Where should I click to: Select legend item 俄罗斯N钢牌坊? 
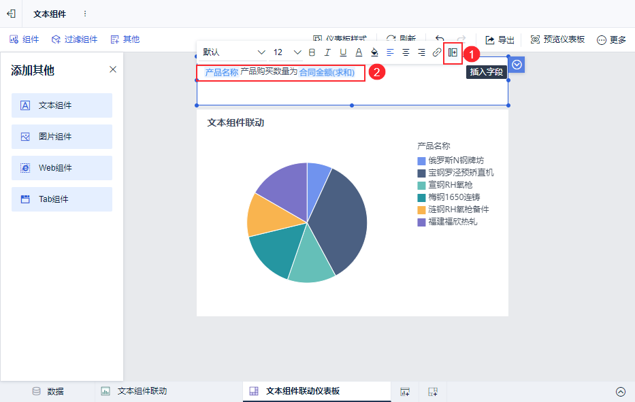coord(451,161)
